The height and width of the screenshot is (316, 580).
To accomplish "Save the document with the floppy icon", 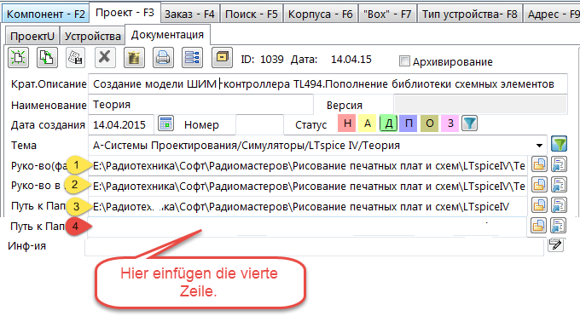I will [x=75, y=58].
